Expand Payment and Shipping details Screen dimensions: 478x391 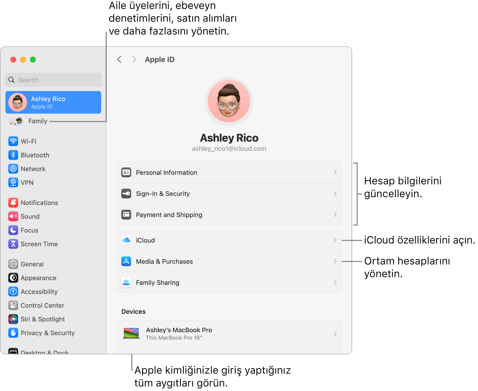click(x=229, y=215)
